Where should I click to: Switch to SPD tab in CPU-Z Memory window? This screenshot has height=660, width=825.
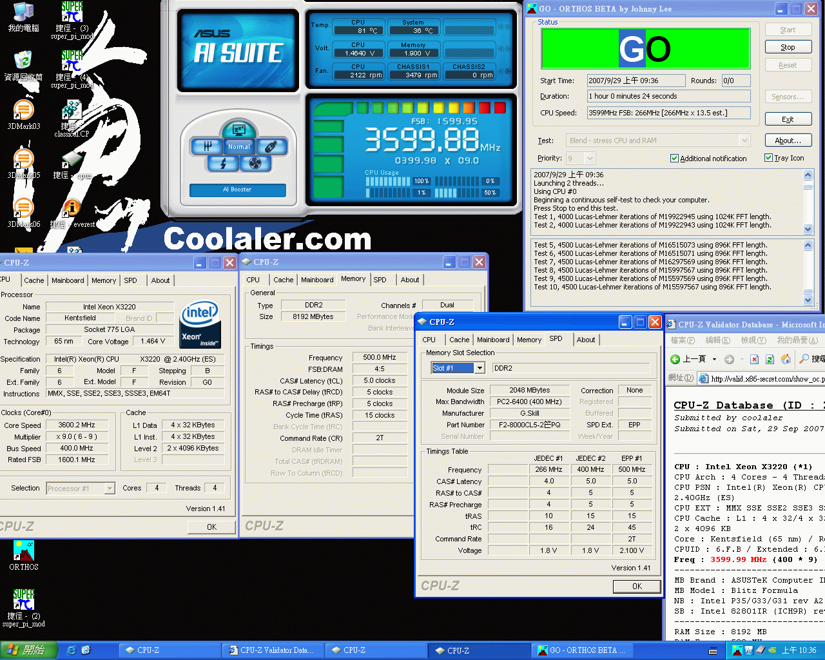click(380, 280)
